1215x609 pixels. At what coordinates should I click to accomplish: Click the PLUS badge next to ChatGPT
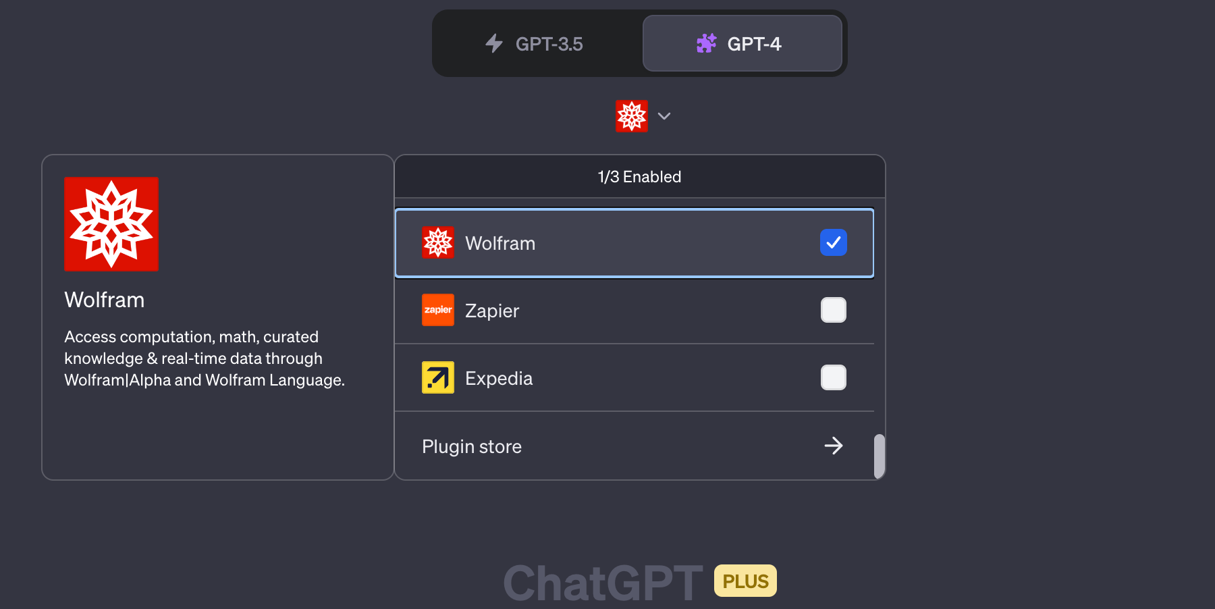pos(745,581)
